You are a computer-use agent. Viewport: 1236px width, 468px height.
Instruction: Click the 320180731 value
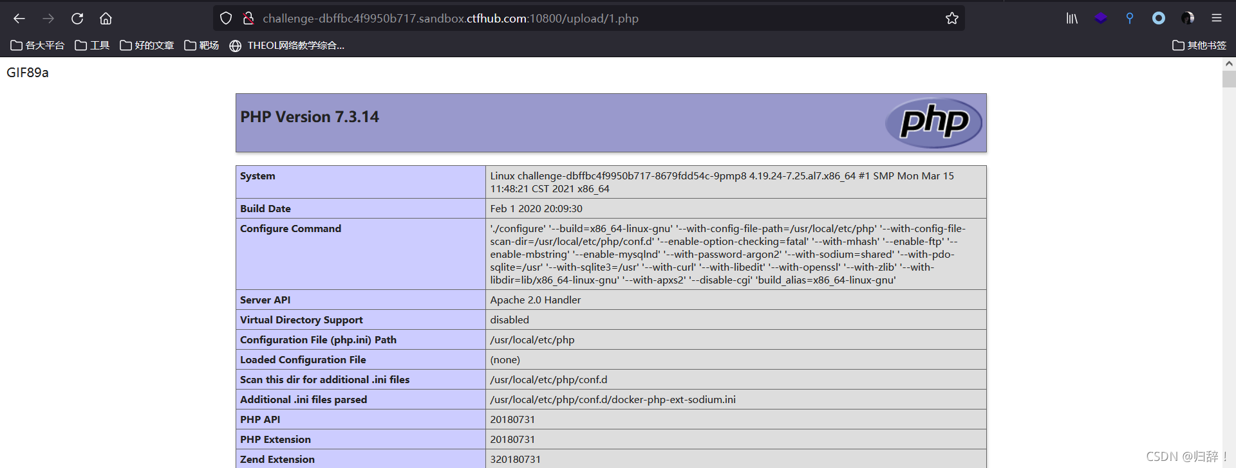[x=516, y=460]
